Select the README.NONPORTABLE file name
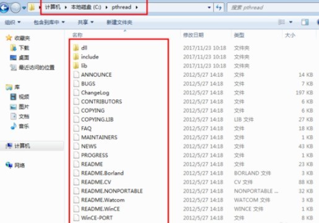The width and height of the screenshot is (319, 223). coord(112,191)
